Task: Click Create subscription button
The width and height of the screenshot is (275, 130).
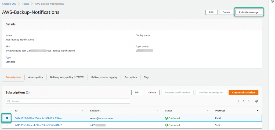Action: point(243,92)
